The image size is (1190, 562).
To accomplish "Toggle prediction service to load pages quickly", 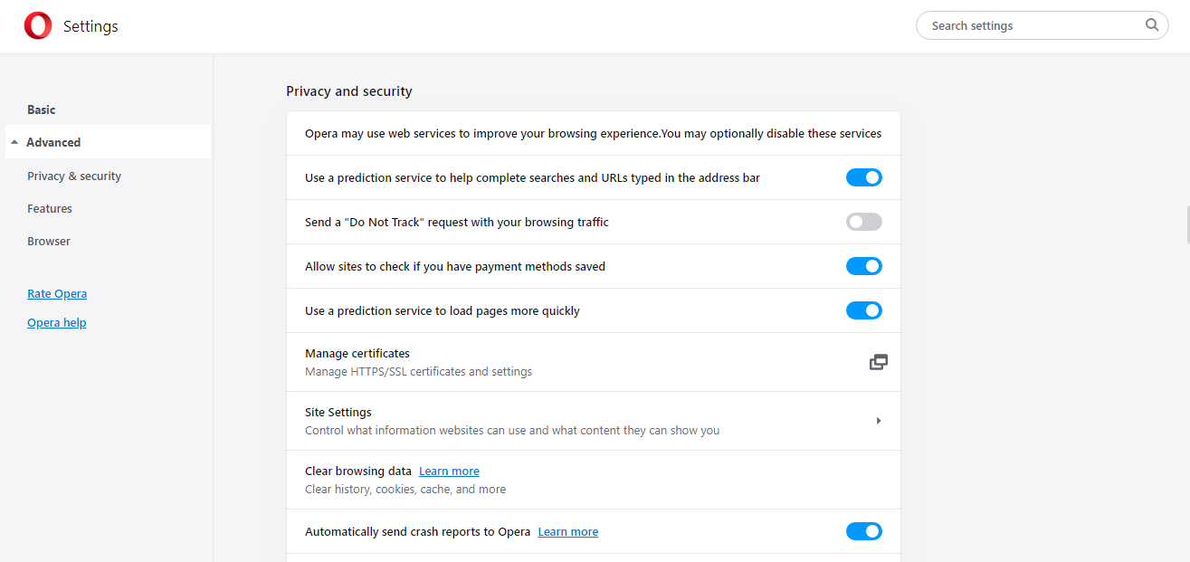I will [863, 310].
